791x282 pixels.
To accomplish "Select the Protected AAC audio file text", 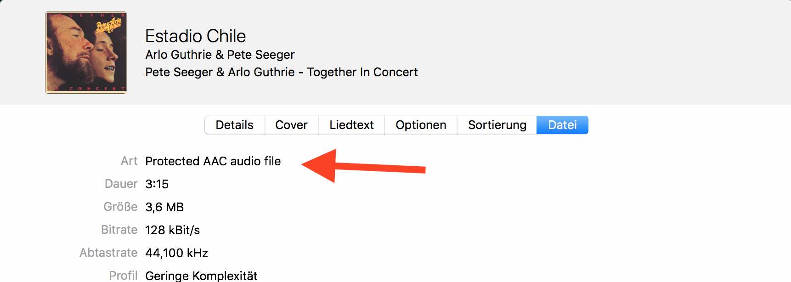I will [213, 161].
